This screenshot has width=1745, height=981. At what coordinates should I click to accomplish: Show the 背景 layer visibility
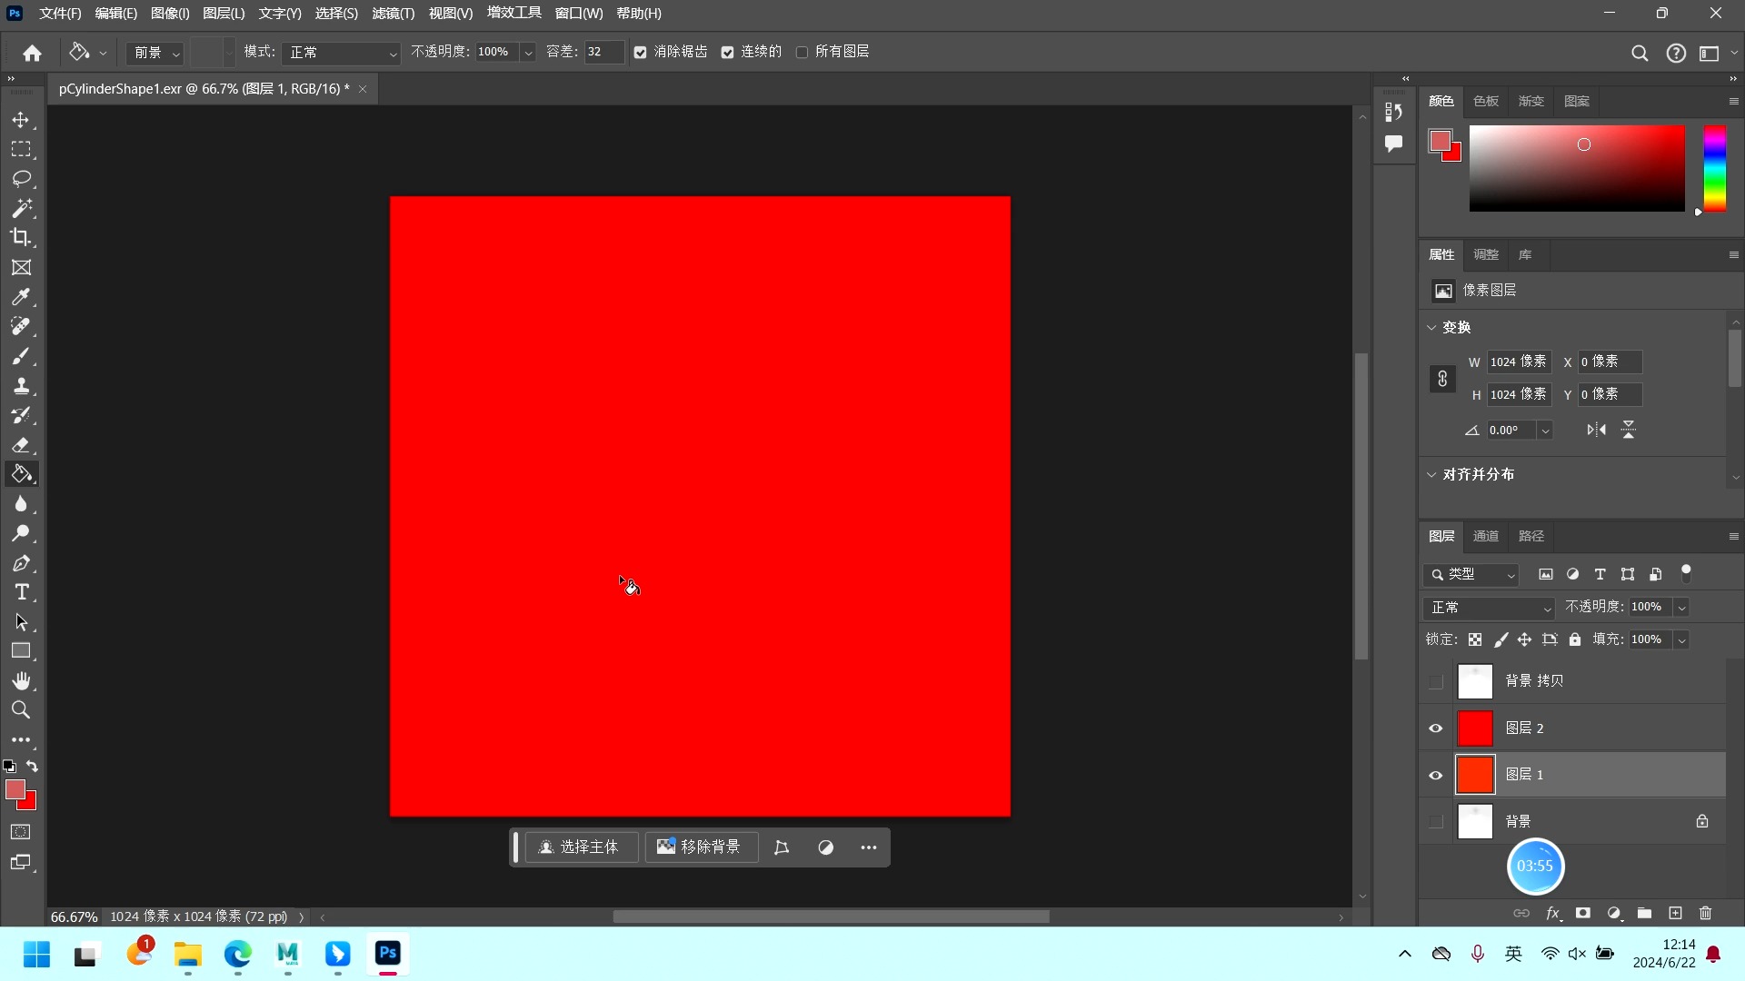(x=1436, y=822)
